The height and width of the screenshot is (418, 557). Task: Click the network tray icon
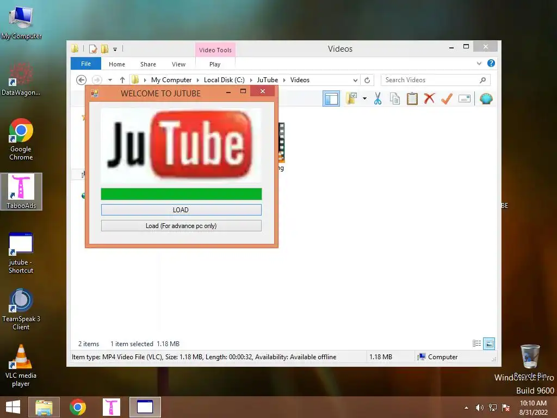click(x=493, y=408)
